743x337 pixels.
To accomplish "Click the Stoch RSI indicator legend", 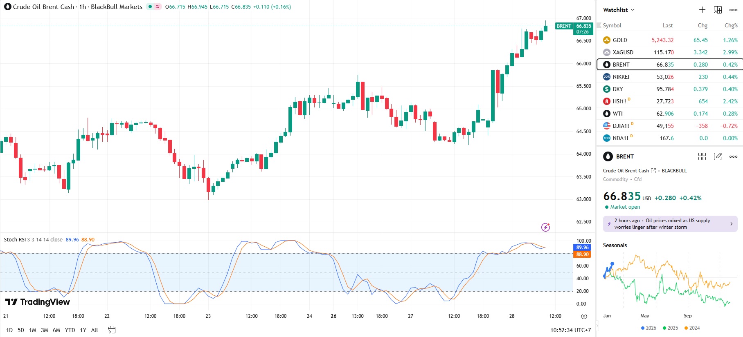I will pyautogui.click(x=33, y=240).
